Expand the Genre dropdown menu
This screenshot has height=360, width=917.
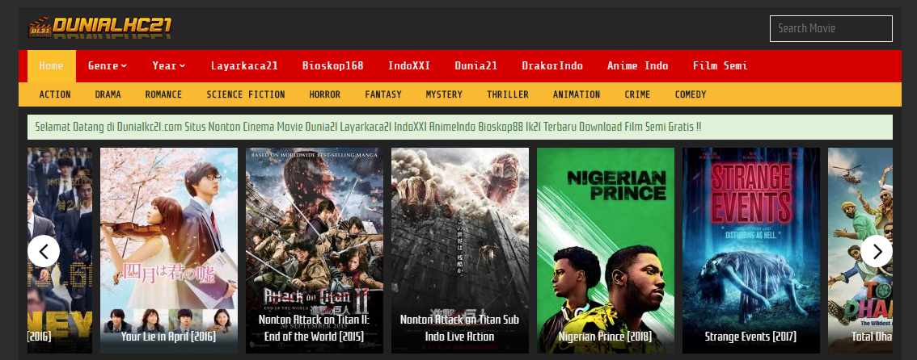click(108, 66)
